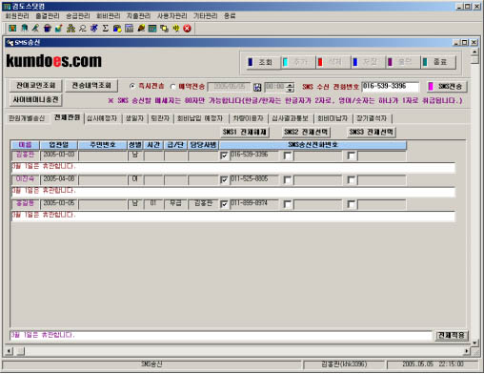Click the SMS1 전체해제 button
The height and width of the screenshot is (374, 484).
tap(245, 132)
